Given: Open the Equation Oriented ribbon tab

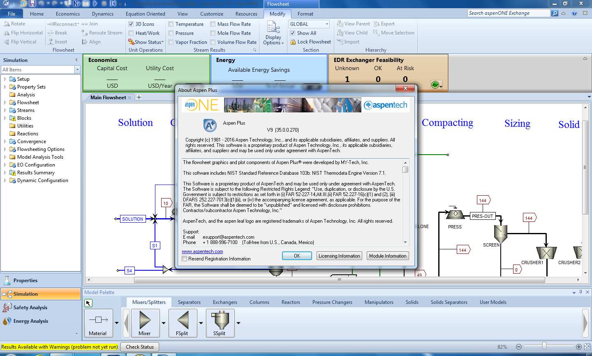Looking at the screenshot, I should pyautogui.click(x=146, y=14).
